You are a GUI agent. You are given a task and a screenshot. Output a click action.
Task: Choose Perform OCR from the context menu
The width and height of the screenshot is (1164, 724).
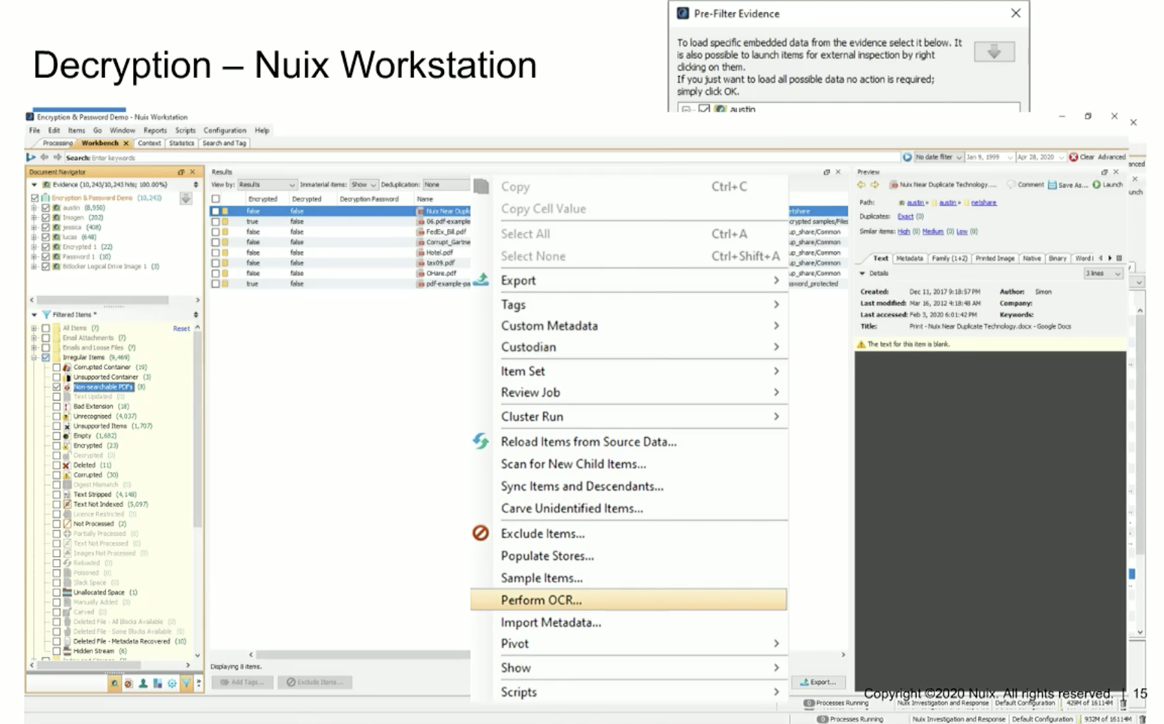coord(542,600)
